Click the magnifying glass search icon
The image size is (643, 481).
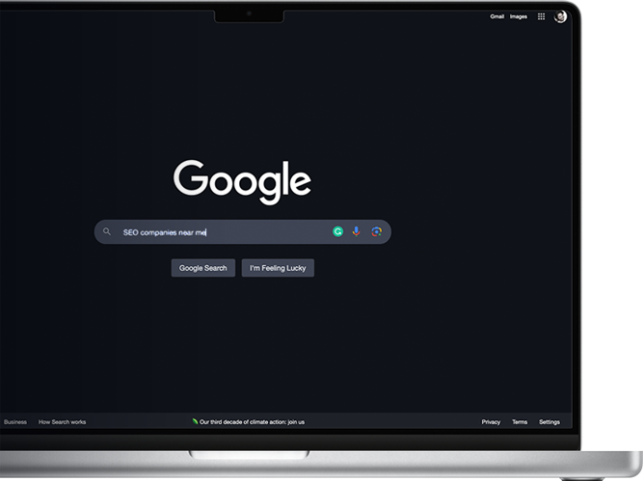pyautogui.click(x=107, y=231)
